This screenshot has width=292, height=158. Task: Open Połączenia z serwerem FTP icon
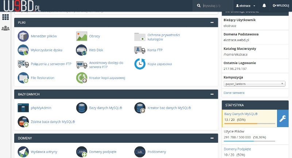click(x=23, y=64)
